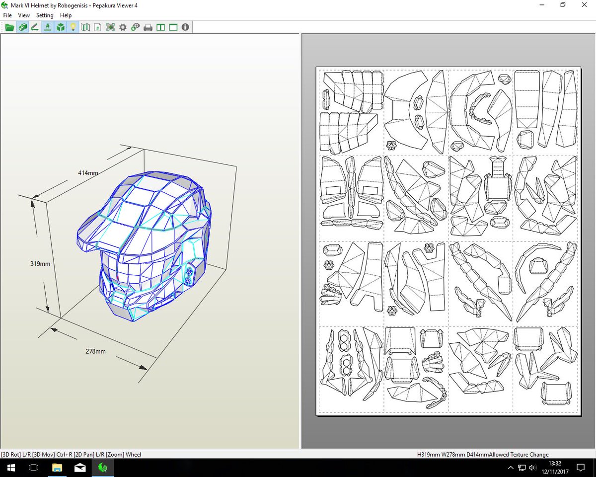The image size is (596, 477).
Task: Show hidden system tray icons chevron
Action: pyautogui.click(x=511, y=468)
